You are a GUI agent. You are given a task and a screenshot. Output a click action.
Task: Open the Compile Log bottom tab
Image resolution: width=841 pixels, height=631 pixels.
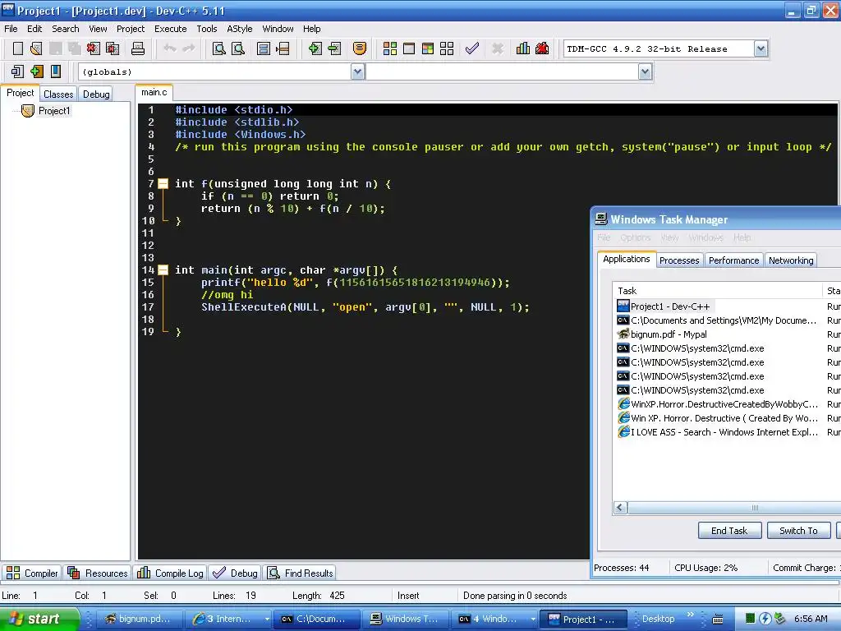click(171, 573)
